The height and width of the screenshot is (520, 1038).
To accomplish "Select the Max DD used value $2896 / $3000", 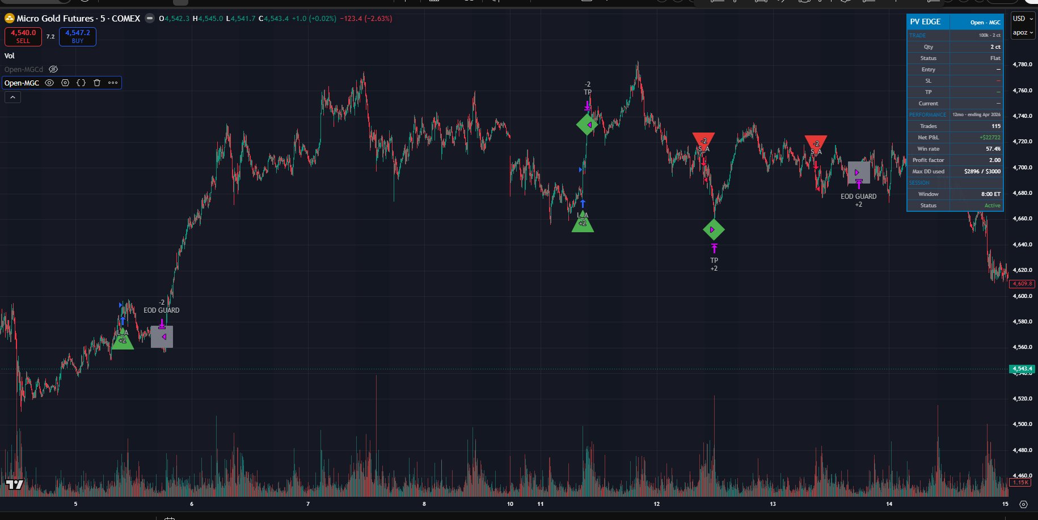I will tap(982, 172).
